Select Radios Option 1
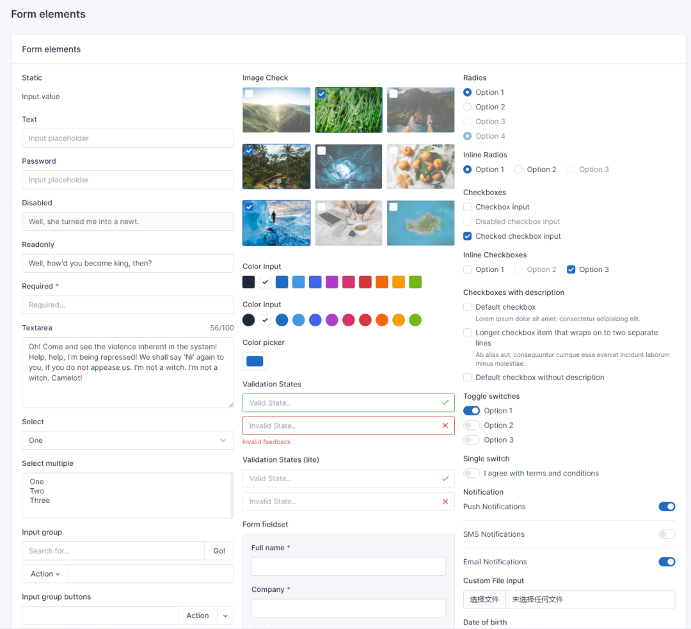Image resolution: width=691 pixels, height=629 pixels. (x=468, y=92)
